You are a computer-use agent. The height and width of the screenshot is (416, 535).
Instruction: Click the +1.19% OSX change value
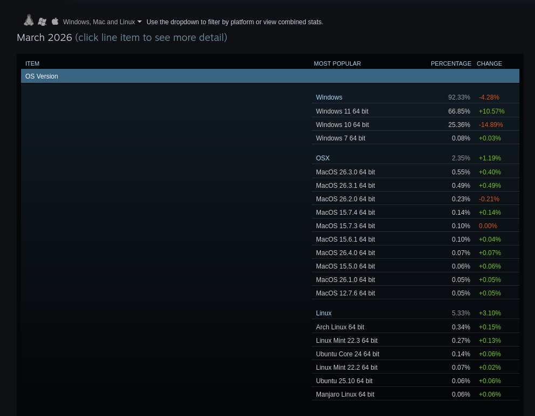click(x=490, y=158)
